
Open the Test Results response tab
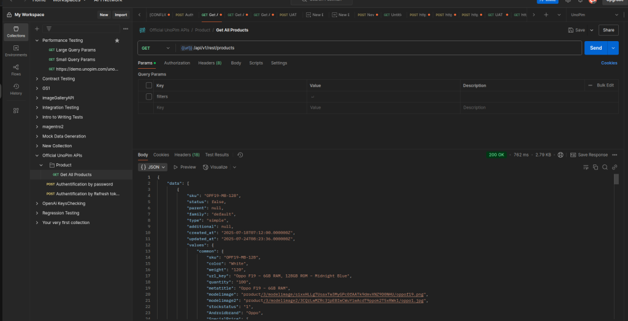tap(216, 155)
